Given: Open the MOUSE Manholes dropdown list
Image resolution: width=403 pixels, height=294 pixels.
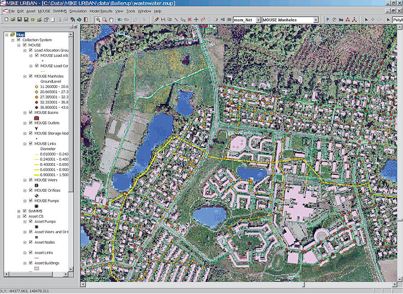Looking at the screenshot, I should tap(316, 20).
